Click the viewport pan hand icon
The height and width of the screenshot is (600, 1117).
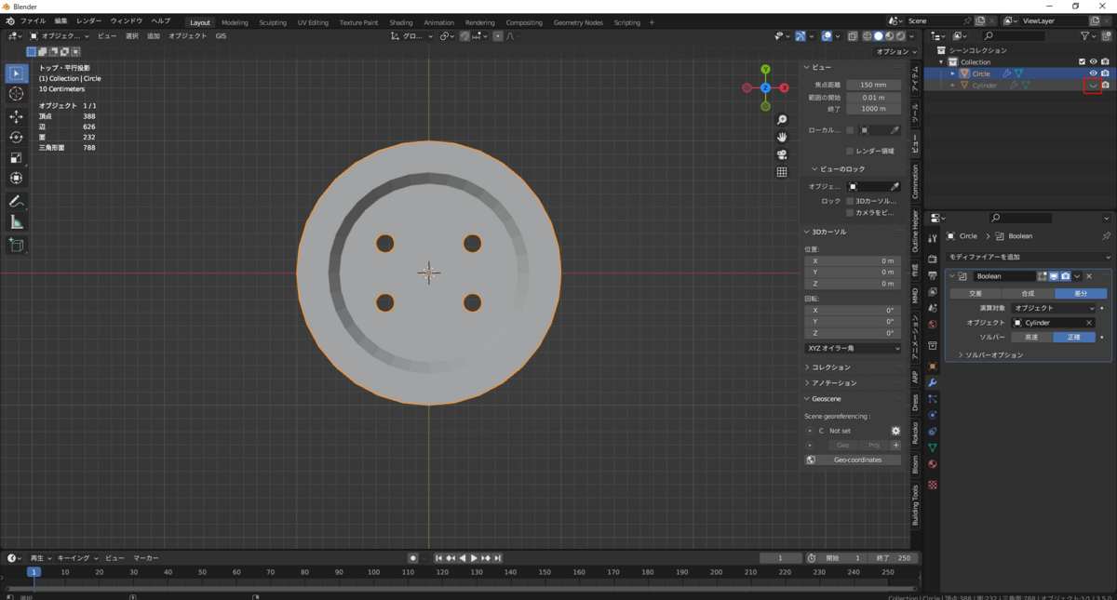point(782,137)
